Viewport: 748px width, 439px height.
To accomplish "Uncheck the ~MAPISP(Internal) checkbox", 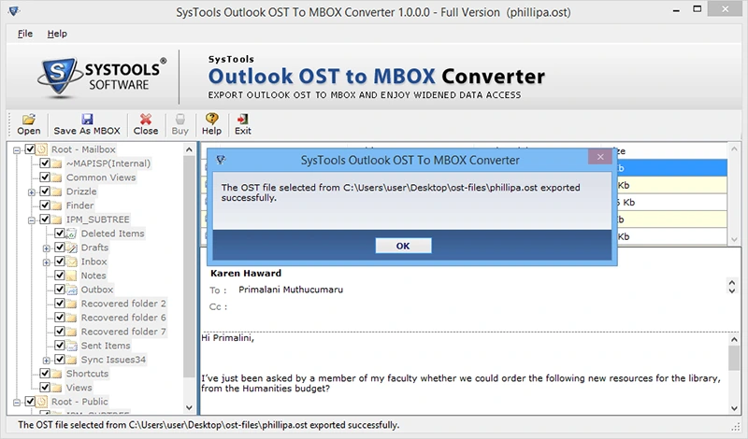I will 45,163.
